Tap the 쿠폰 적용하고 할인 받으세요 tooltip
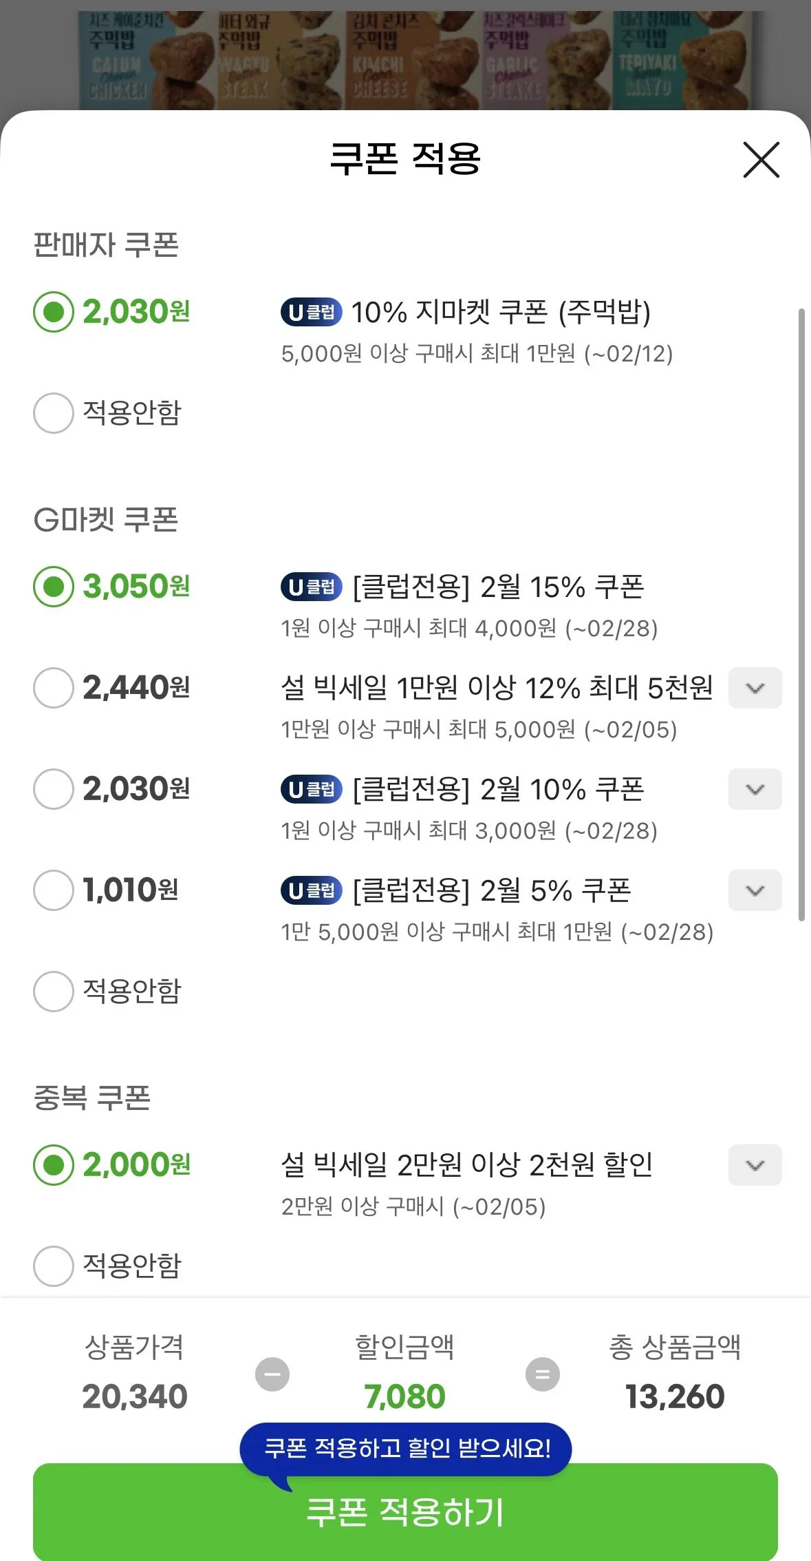811x1561 pixels. [x=406, y=1448]
